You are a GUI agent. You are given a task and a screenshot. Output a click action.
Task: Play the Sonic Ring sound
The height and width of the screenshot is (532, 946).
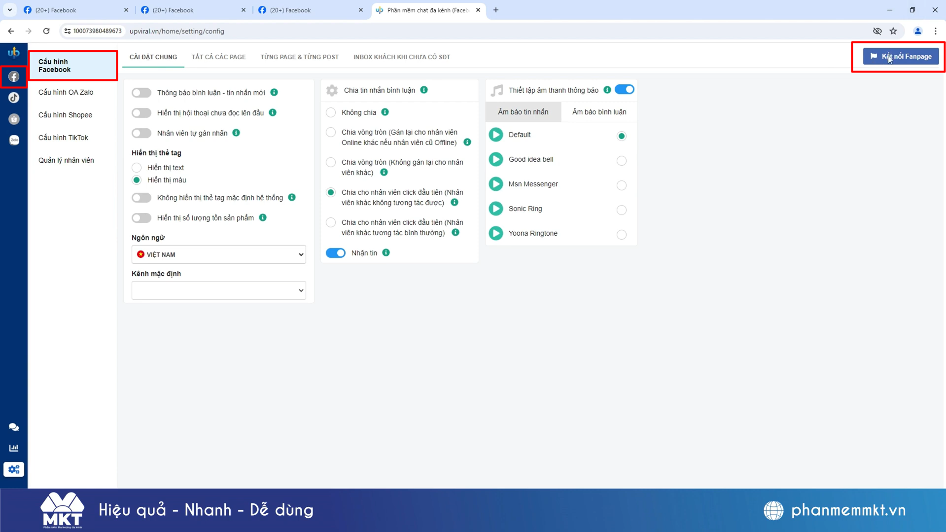(496, 209)
